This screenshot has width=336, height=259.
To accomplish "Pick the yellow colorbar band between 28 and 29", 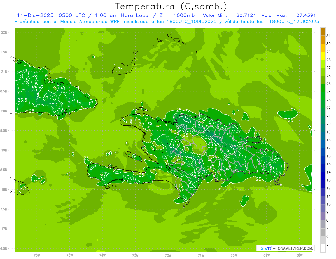I will coord(323,56).
